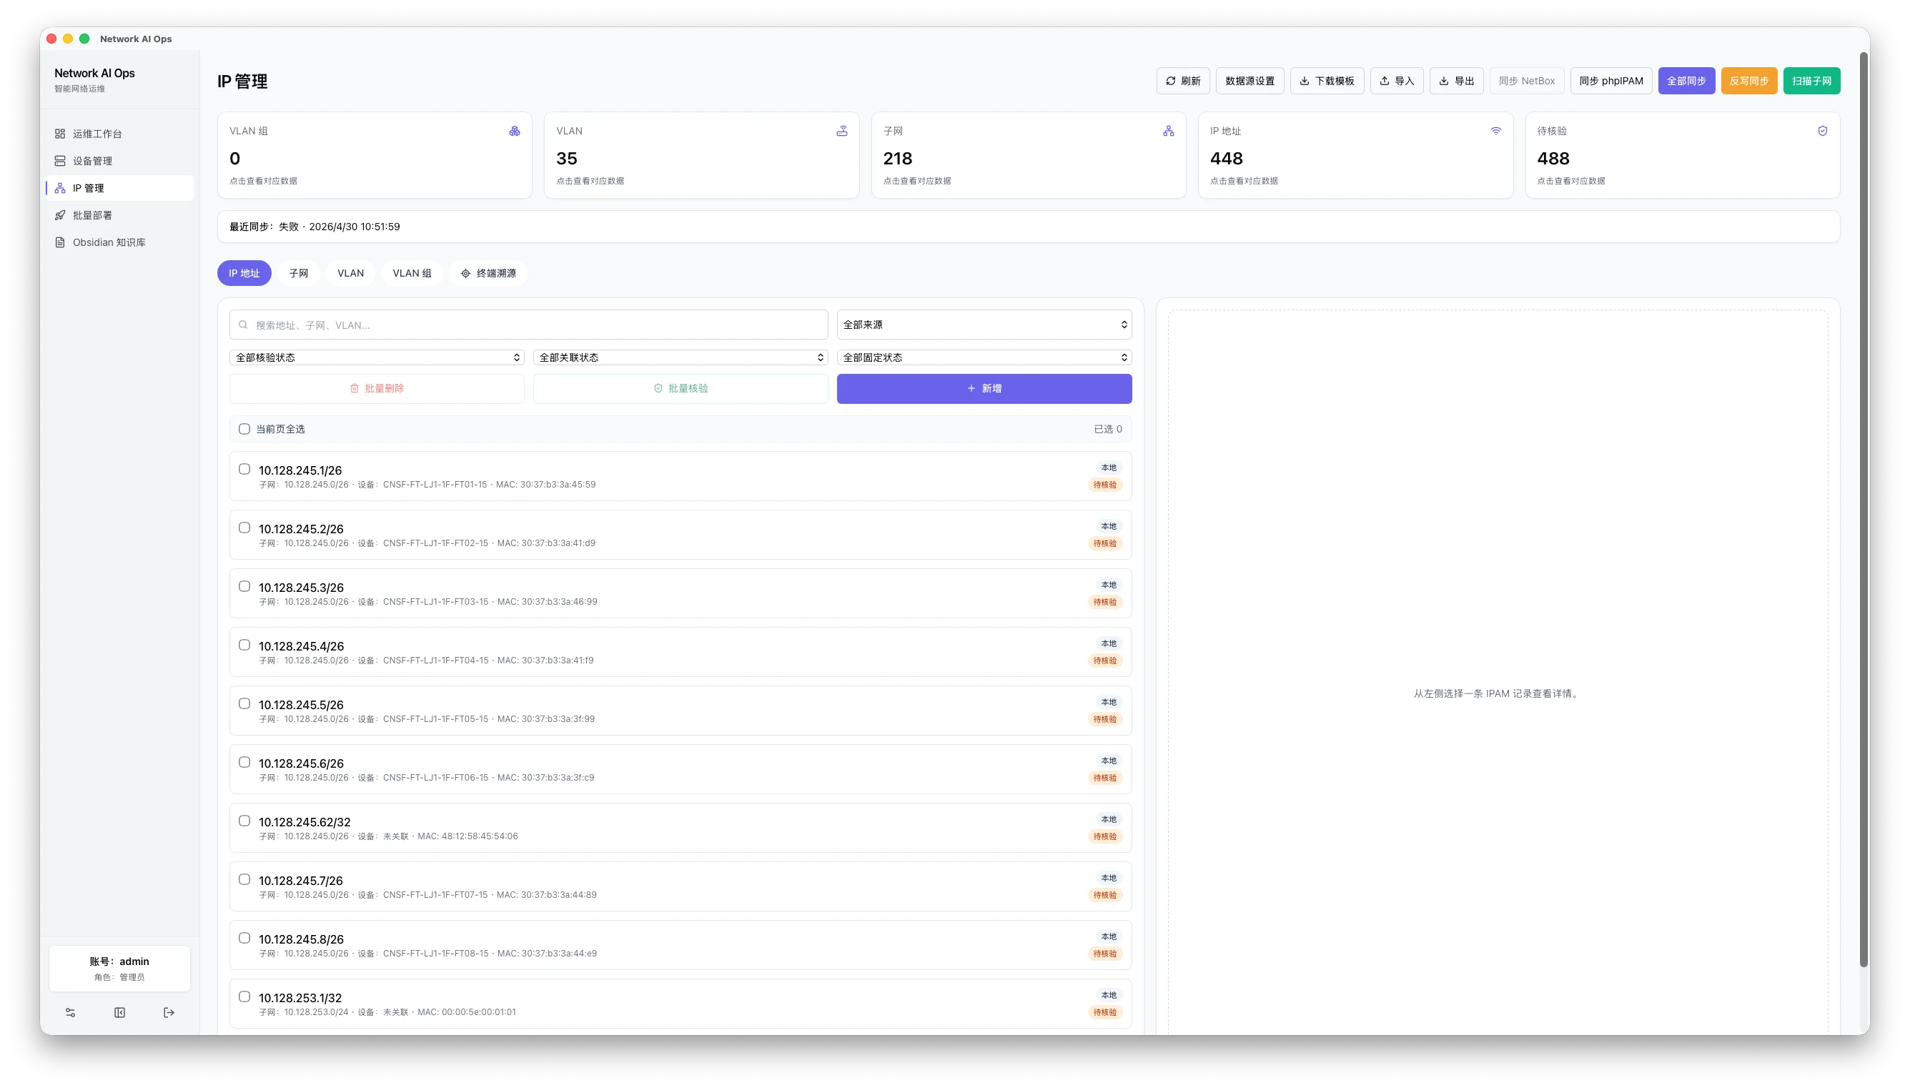Click the 子网 card network icon
Screen dimensions: 1910x1088
1168,131
